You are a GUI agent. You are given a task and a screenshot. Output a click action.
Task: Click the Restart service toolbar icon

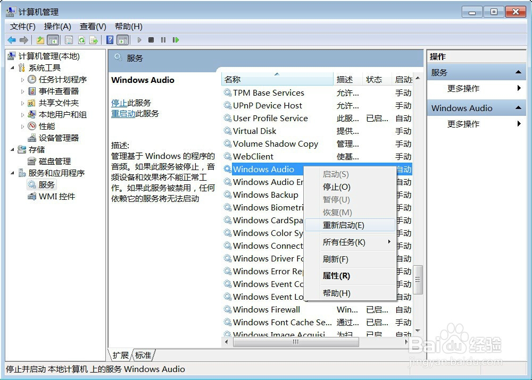(x=176, y=40)
